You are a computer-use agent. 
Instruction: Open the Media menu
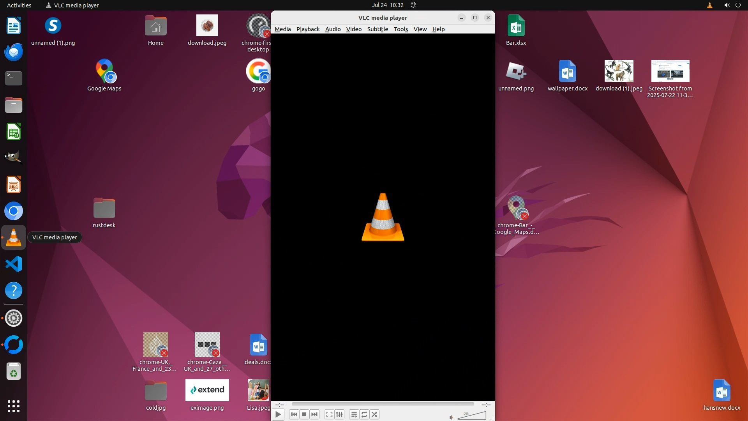pos(282,29)
